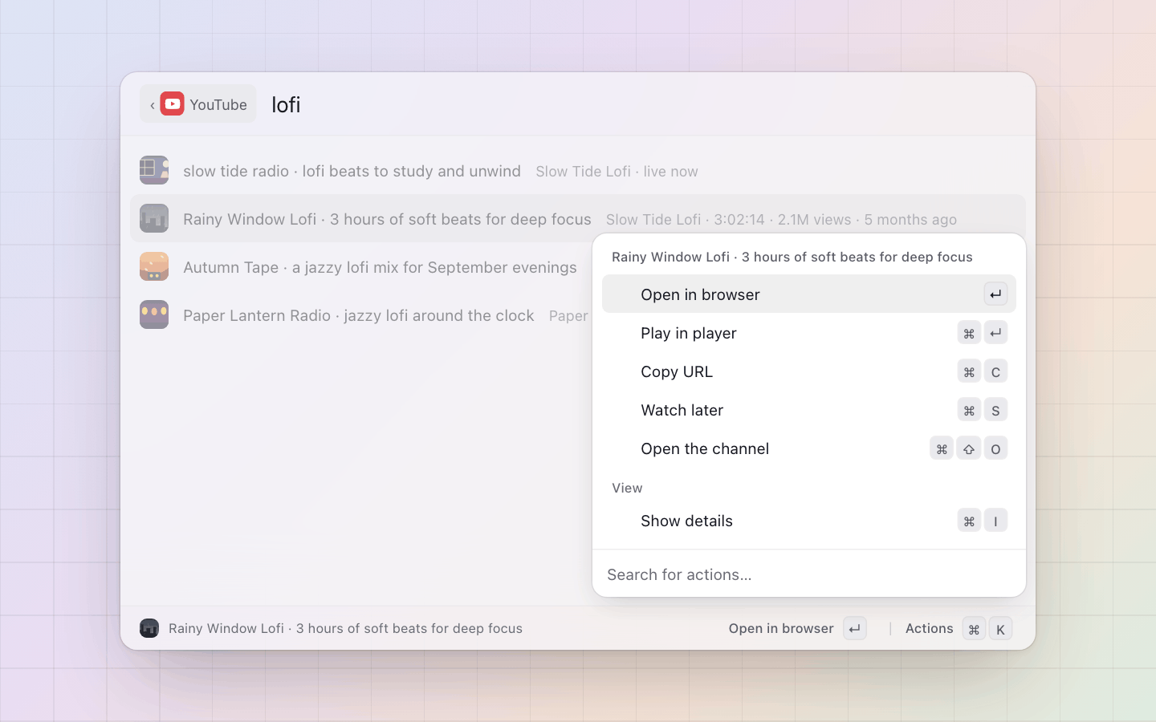Viewport: 1156px width, 722px height.
Task: Select the Show details action
Action: coord(809,521)
